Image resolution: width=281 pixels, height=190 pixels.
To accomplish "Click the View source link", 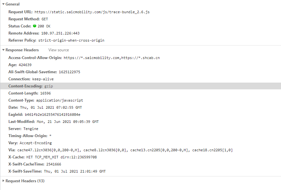I will (59, 50).
